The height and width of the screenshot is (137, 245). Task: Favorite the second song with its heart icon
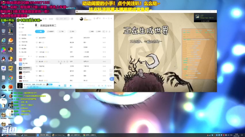coord(37,42)
